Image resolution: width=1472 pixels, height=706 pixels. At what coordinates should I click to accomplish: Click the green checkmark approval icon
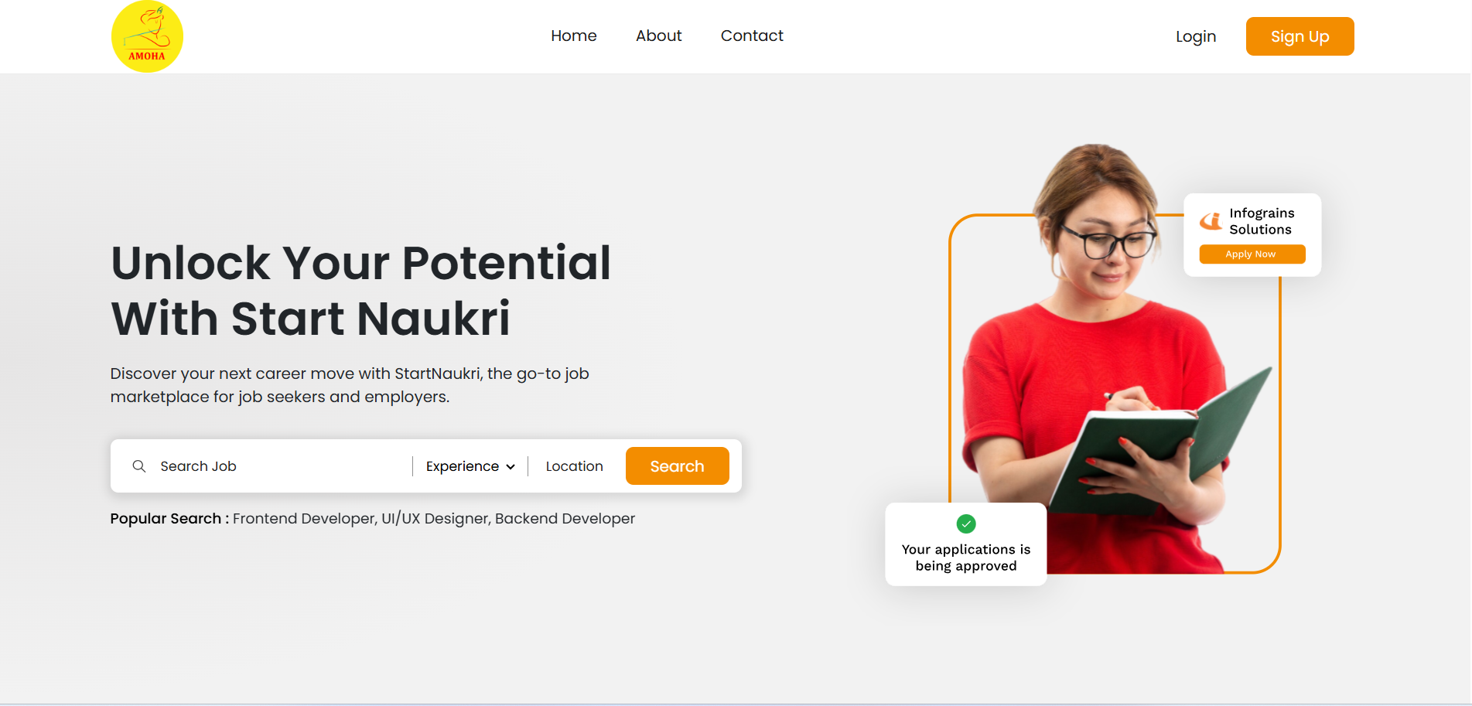tap(966, 524)
